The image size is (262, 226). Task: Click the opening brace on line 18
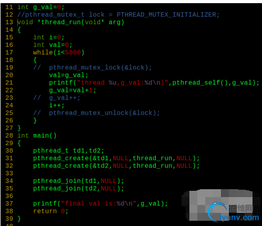point(35,60)
